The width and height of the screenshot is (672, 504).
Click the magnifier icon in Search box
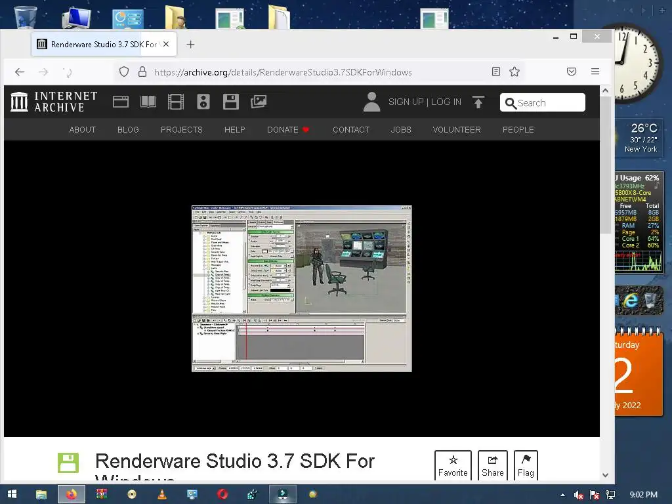click(511, 103)
